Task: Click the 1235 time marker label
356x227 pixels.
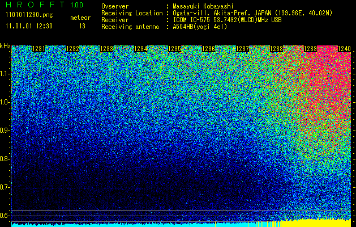Action: click(174, 49)
